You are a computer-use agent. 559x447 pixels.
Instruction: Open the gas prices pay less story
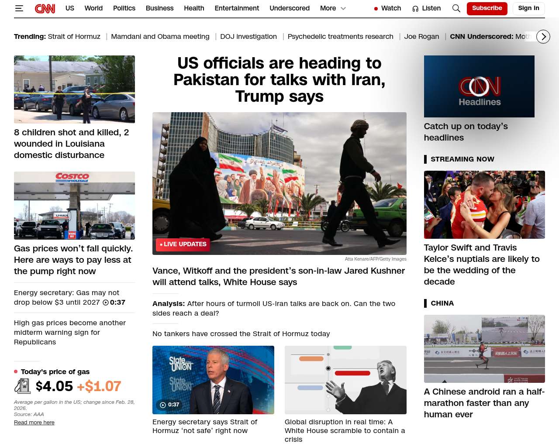click(73, 260)
